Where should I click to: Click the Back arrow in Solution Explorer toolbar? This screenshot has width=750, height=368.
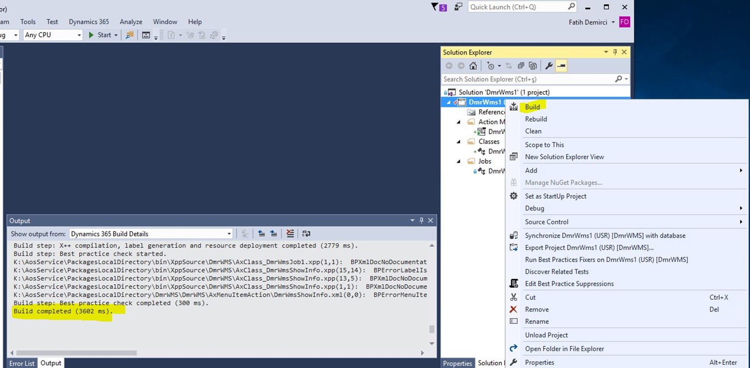point(449,66)
